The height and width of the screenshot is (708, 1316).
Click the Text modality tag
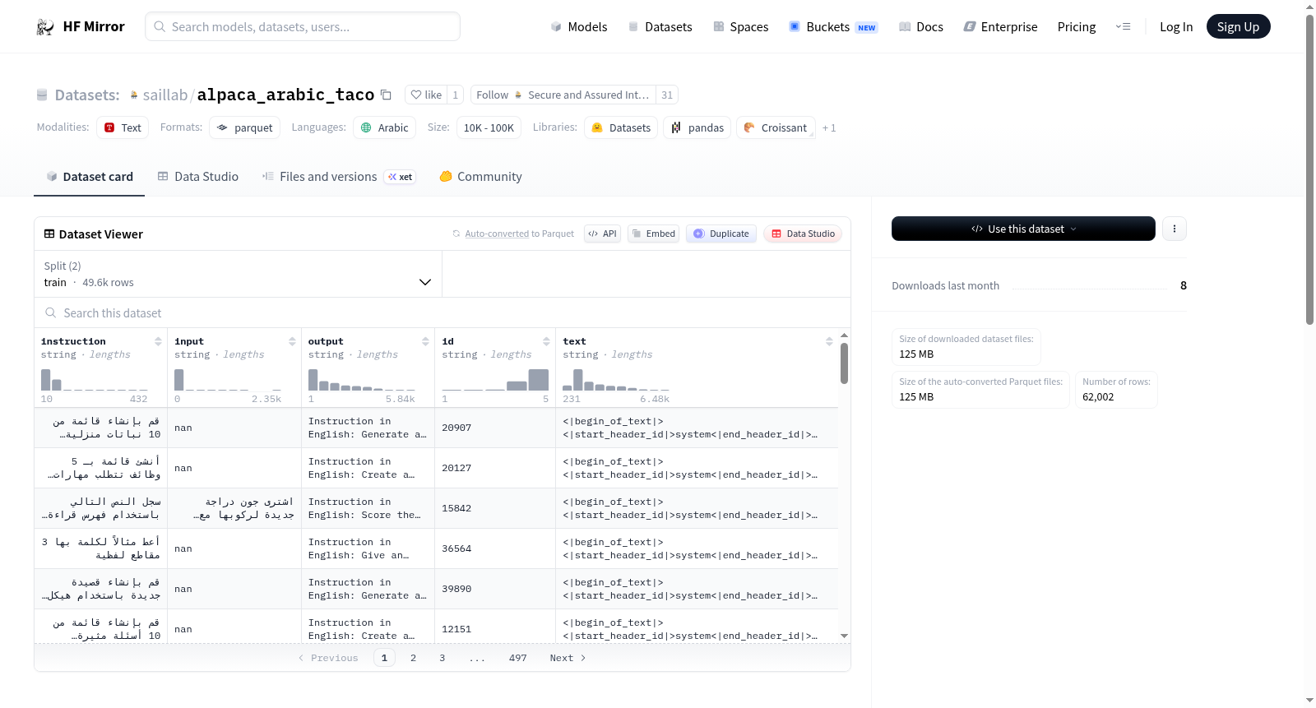[123, 127]
